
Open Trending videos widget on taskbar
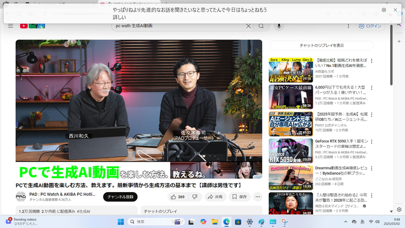(x=22, y=221)
